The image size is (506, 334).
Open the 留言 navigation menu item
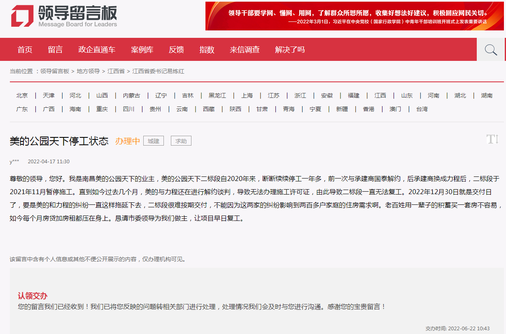(55, 50)
